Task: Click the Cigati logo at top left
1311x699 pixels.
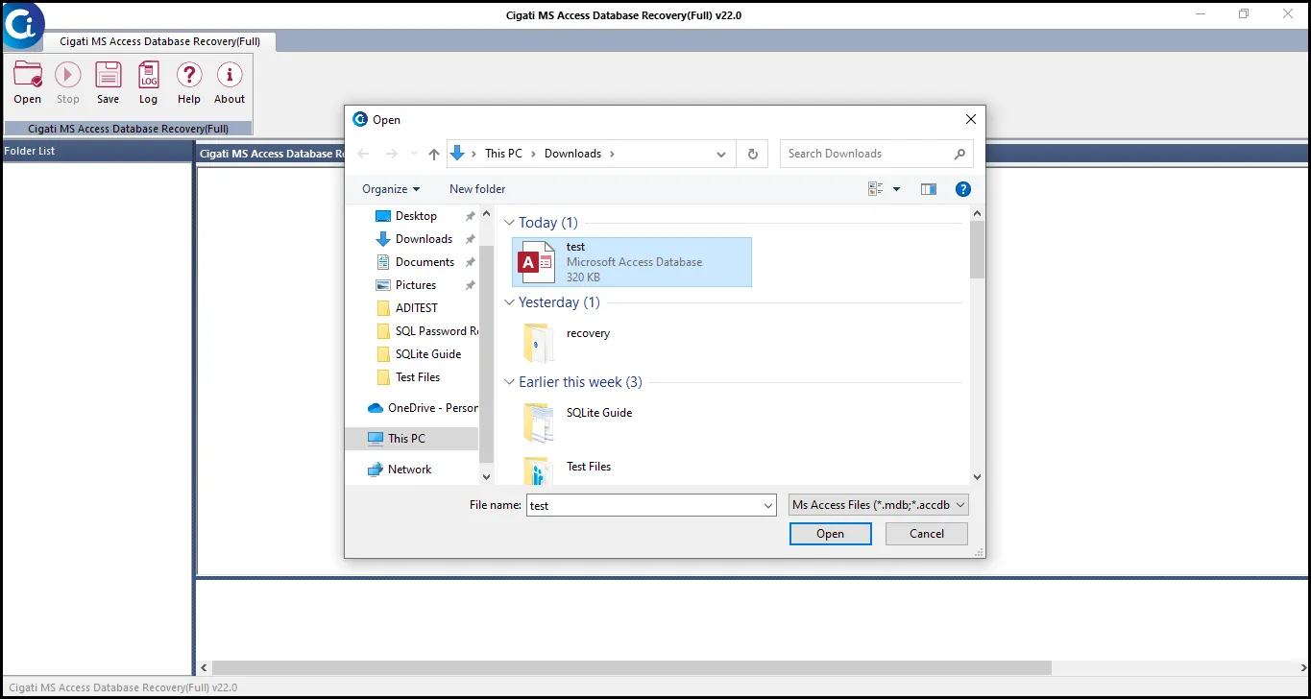Action: pyautogui.click(x=21, y=25)
